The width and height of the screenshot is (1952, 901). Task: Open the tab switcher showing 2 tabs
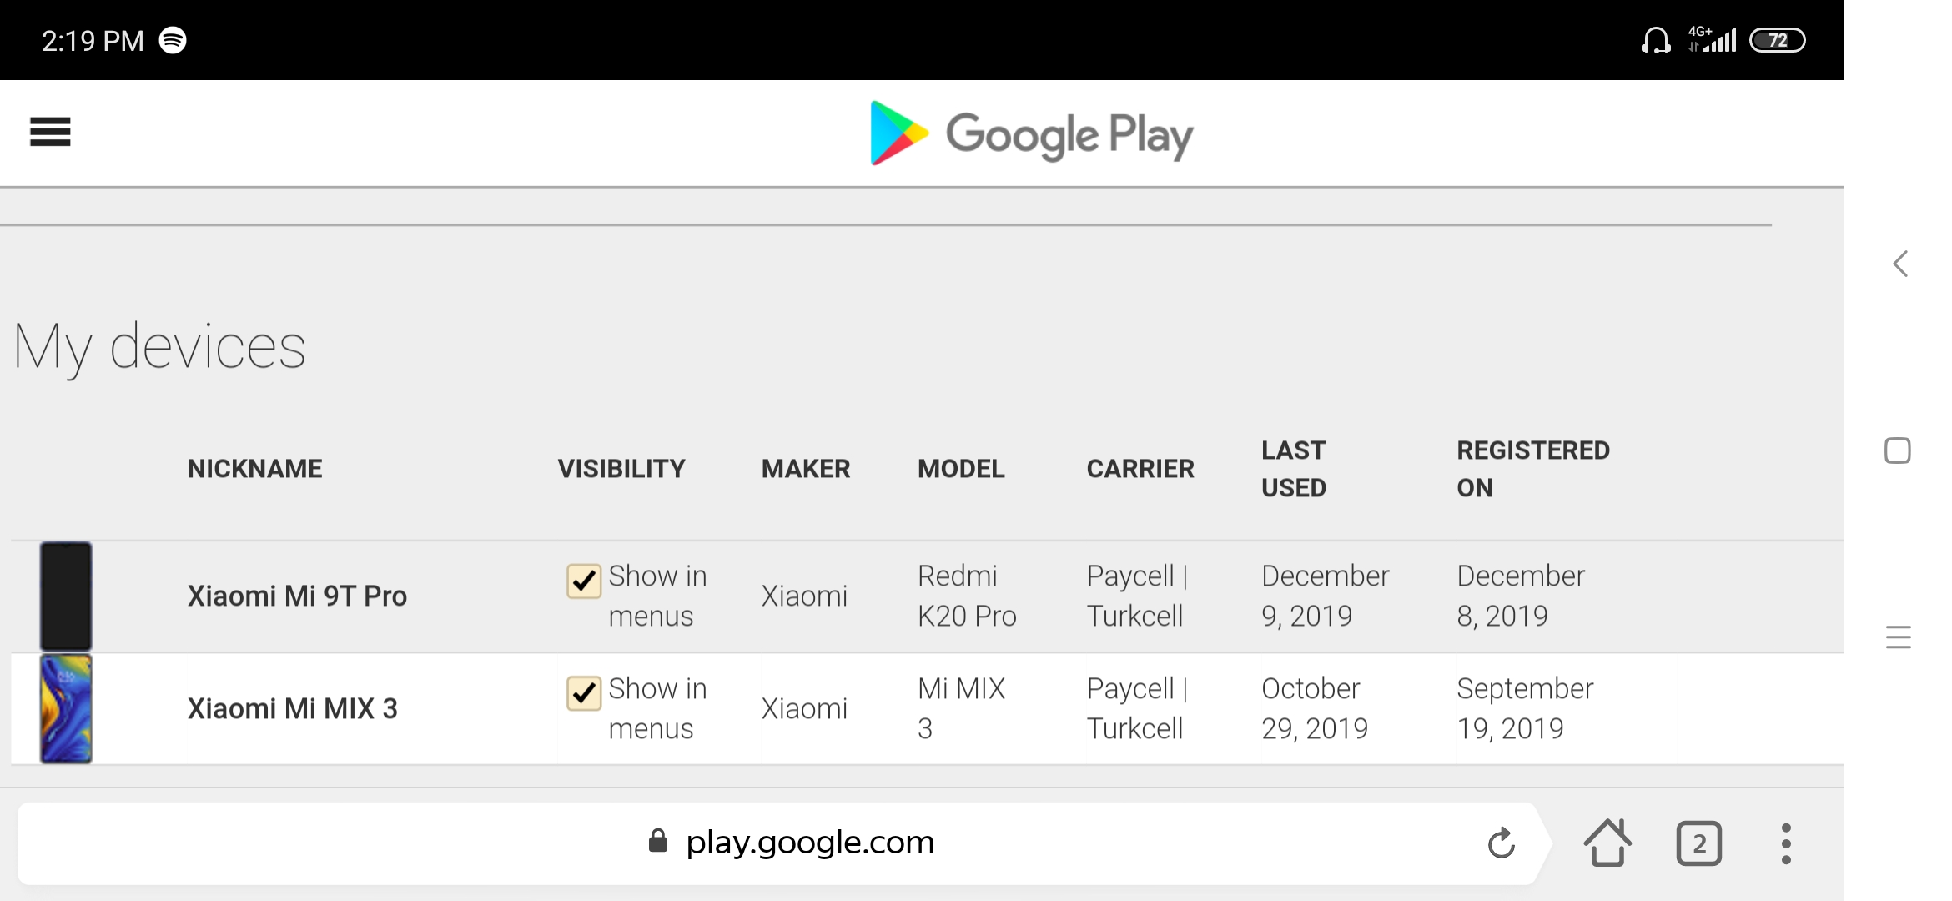coord(1699,843)
